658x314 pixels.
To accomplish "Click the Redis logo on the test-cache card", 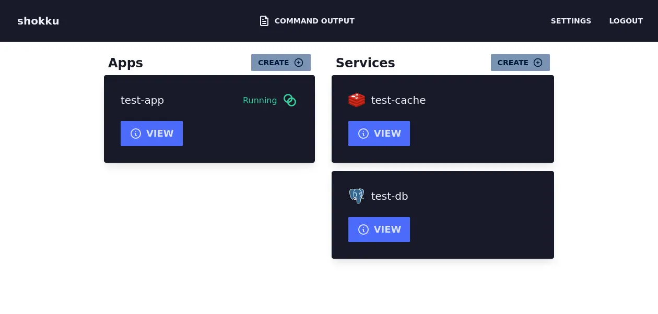I will [357, 100].
